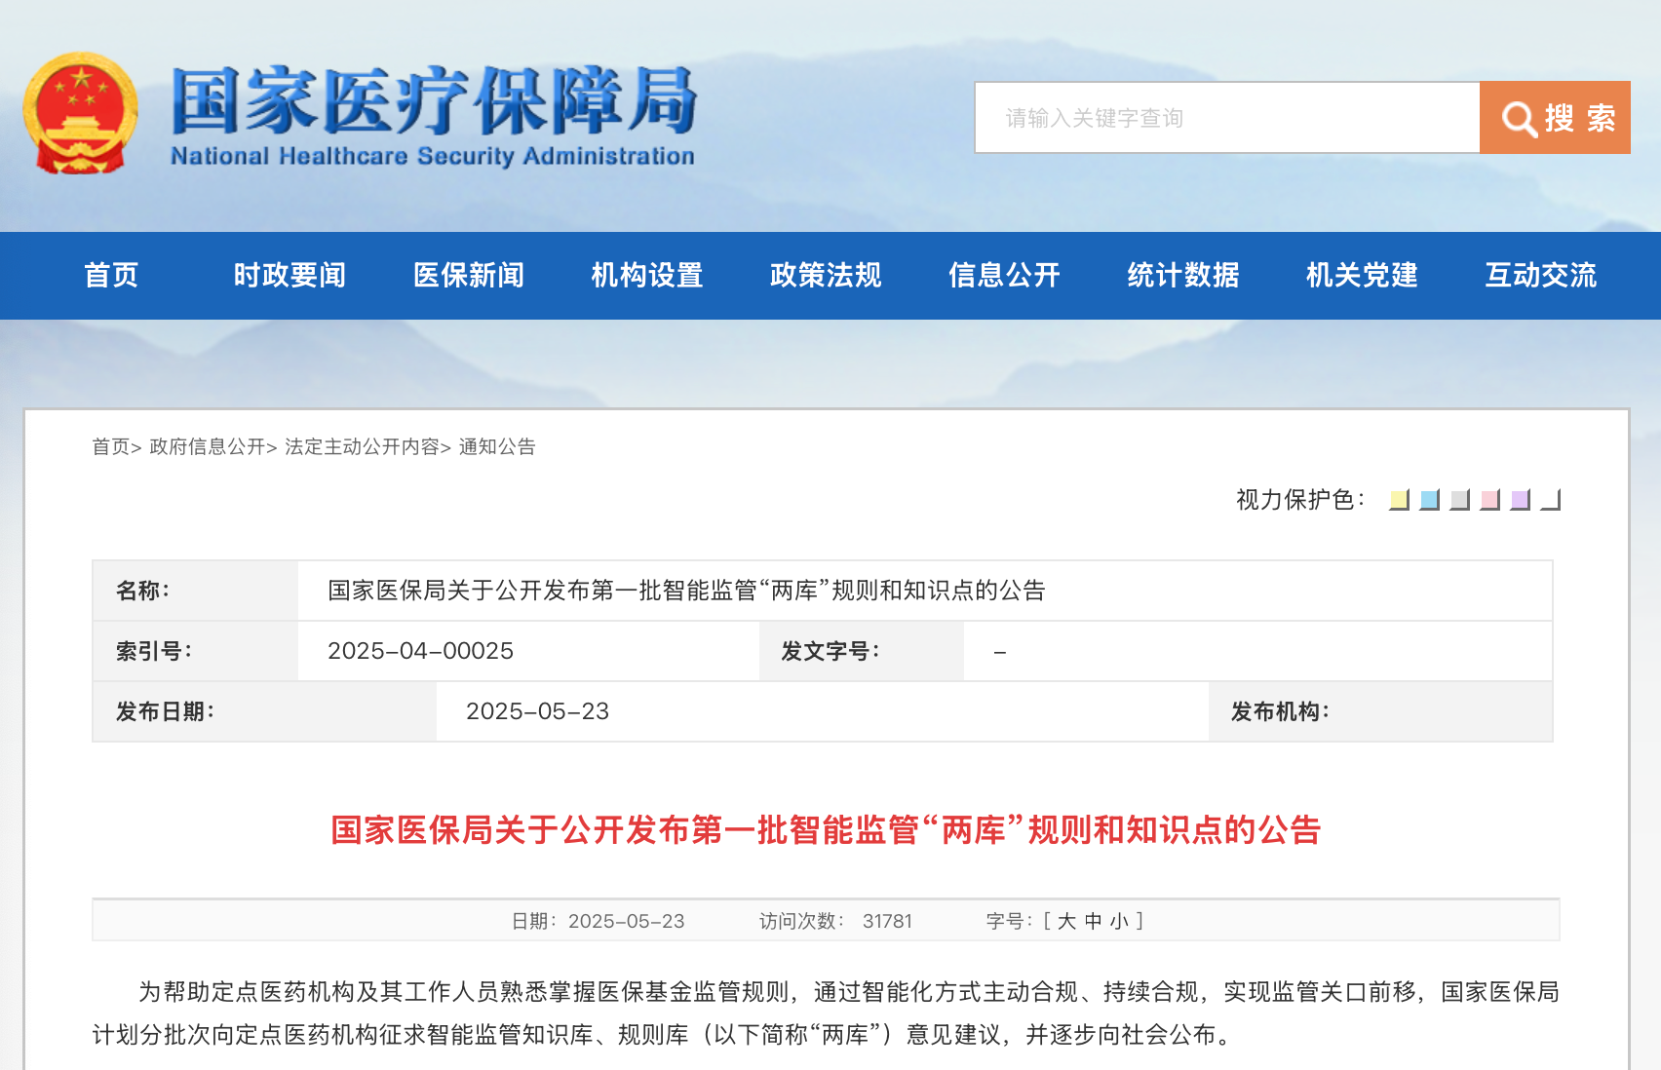Set font size to 小

pyautogui.click(x=1119, y=921)
